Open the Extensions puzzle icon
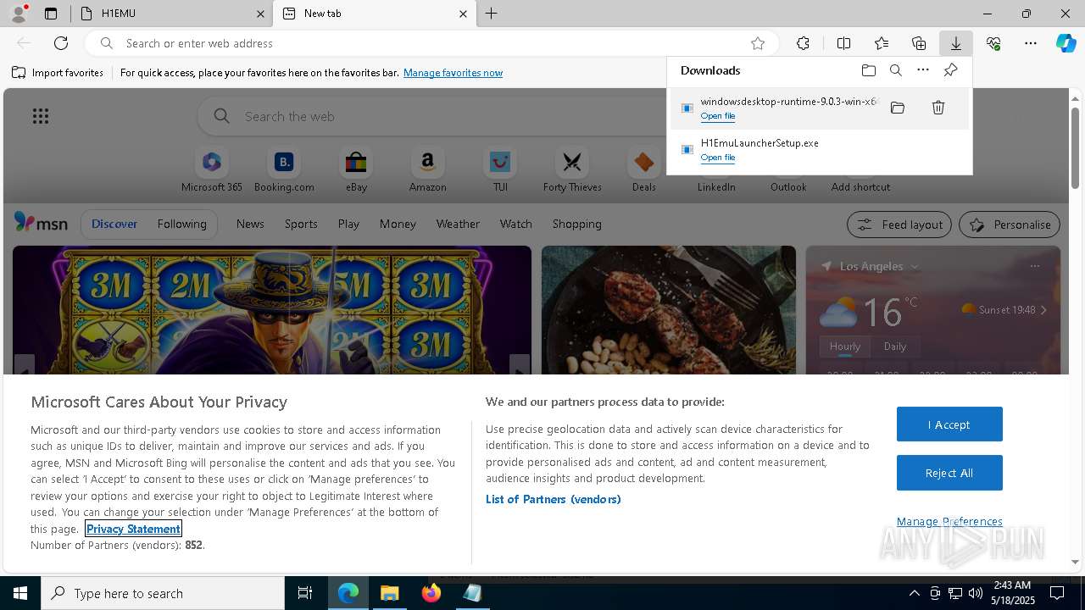The image size is (1085, 610). click(x=803, y=43)
